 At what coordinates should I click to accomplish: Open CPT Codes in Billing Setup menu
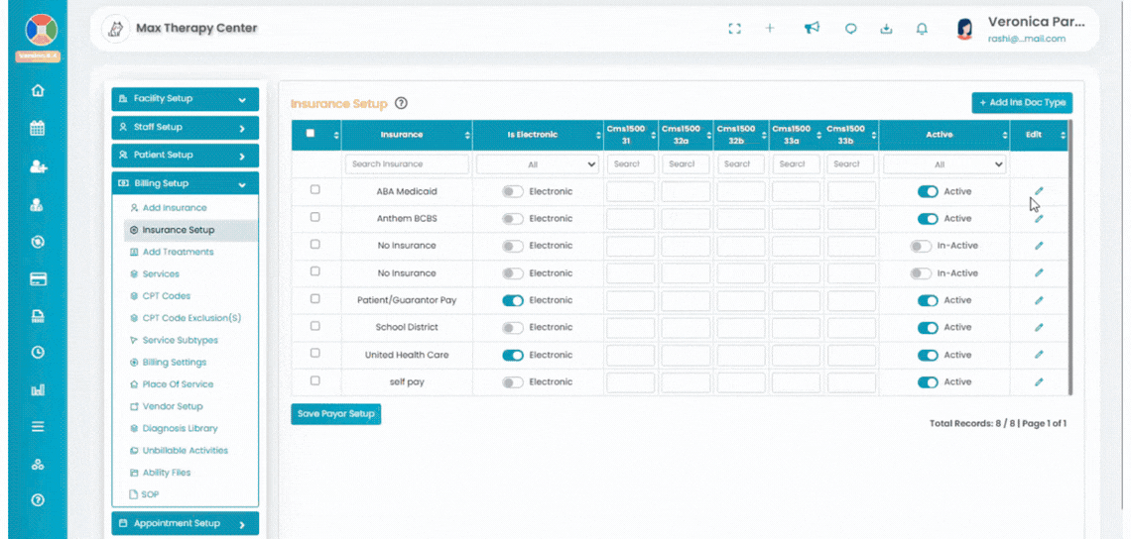pyautogui.click(x=166, y=296)
